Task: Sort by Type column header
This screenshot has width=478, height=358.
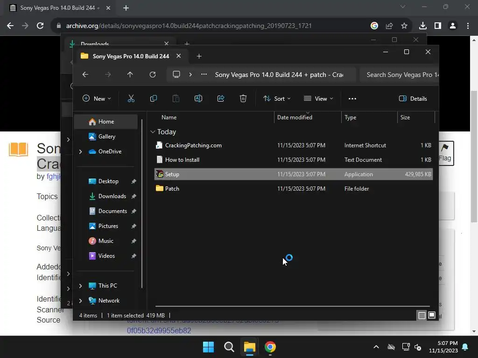Action: pyautogui.click(x=369, y=117)
